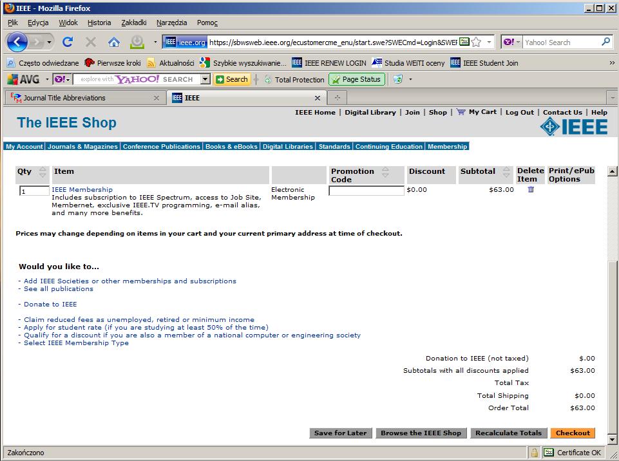
Task: Expand the back/forward history dropdown arrow
Action: pyautogui.click(x=49, y=42)
